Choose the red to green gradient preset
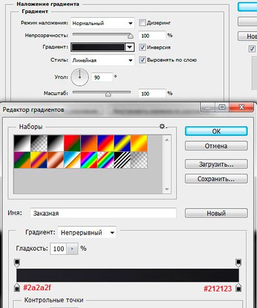Screen dimensions: 257x308 [x=72, y=143]
